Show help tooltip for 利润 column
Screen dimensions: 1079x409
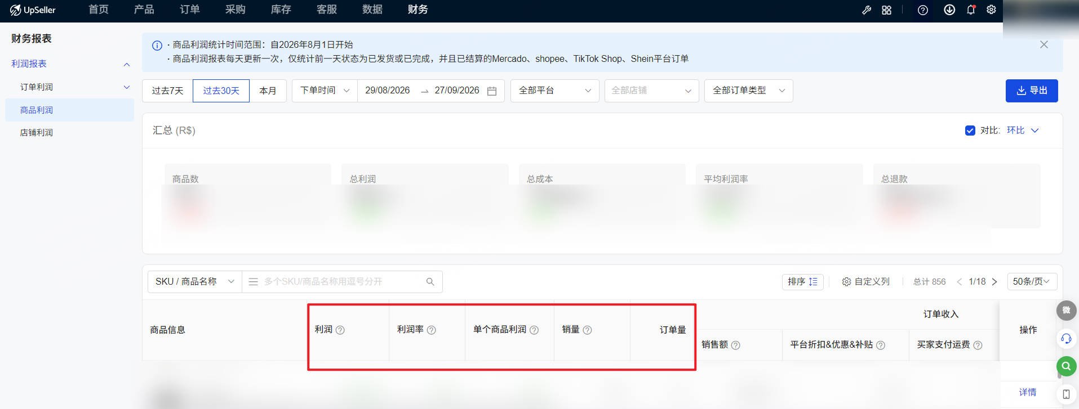340,330
